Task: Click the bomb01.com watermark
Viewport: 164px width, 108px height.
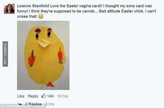Action: point(5,54)
